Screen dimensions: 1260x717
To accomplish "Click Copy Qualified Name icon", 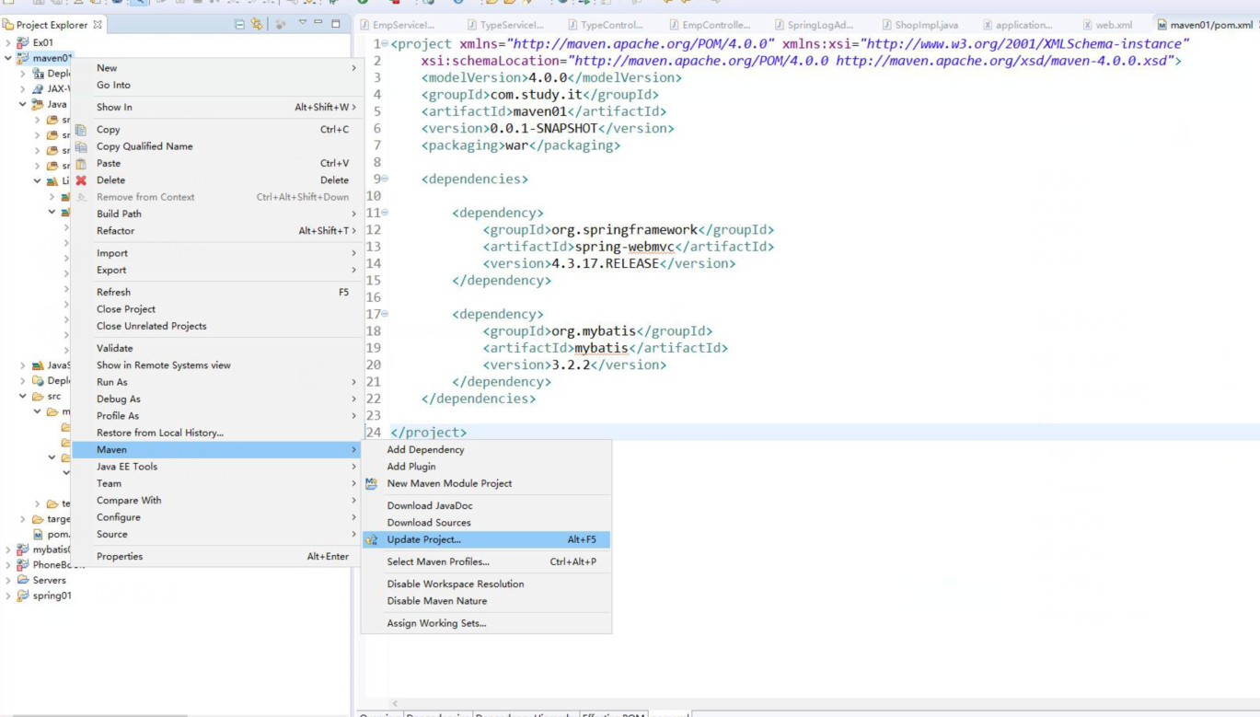I will click(81, 146).
